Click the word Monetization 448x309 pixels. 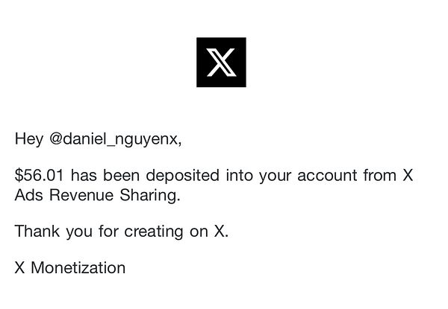[x=78, y=268]
